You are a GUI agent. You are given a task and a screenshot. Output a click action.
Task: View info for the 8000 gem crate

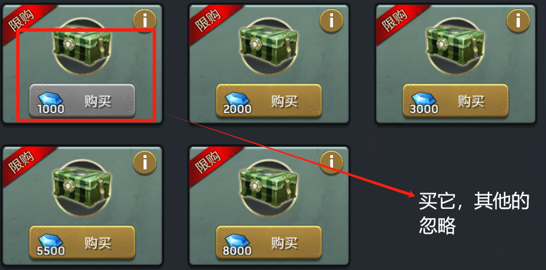click(331, 162)
